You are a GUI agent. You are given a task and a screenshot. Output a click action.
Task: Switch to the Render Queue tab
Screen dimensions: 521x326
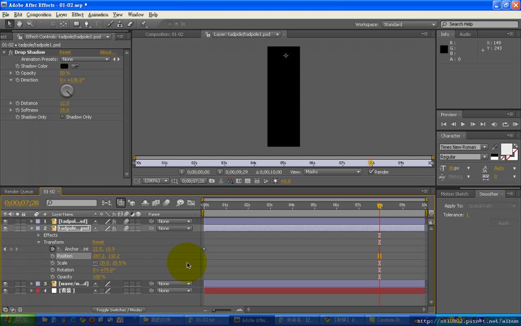19,192
